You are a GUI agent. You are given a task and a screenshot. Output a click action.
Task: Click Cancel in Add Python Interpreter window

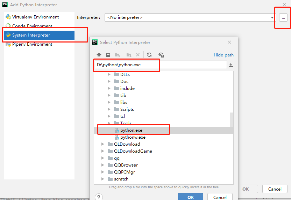click(x=275, y=189)
